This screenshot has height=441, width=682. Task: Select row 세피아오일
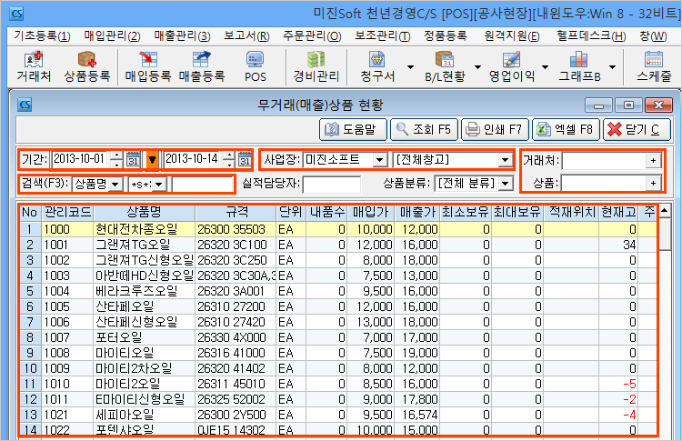point(338,415)
